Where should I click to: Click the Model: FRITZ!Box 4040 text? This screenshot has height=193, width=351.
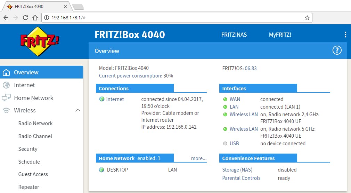pos(124,68)
